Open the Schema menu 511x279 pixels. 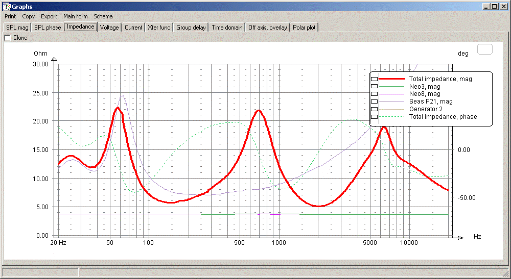103,16
